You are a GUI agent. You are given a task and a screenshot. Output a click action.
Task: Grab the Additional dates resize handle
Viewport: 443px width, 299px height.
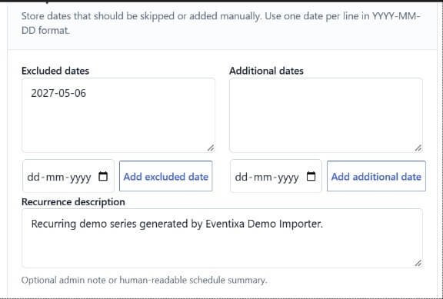click(418, 148)
